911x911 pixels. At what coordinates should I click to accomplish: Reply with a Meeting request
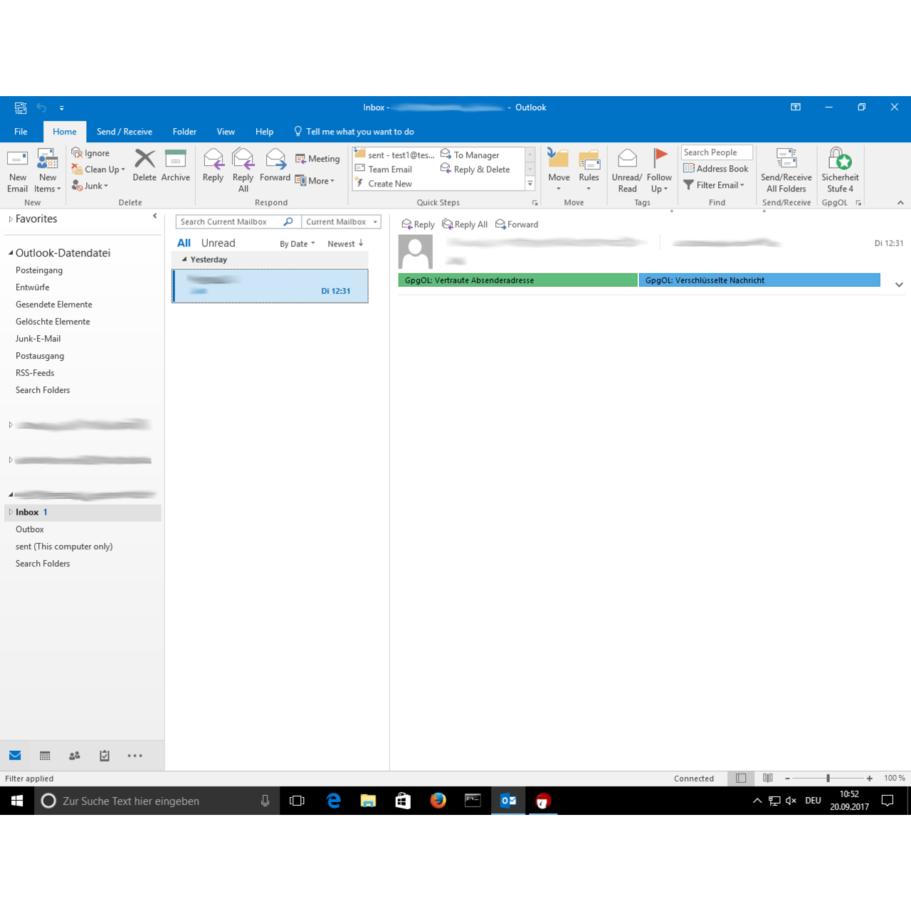(x=317, y=159)
